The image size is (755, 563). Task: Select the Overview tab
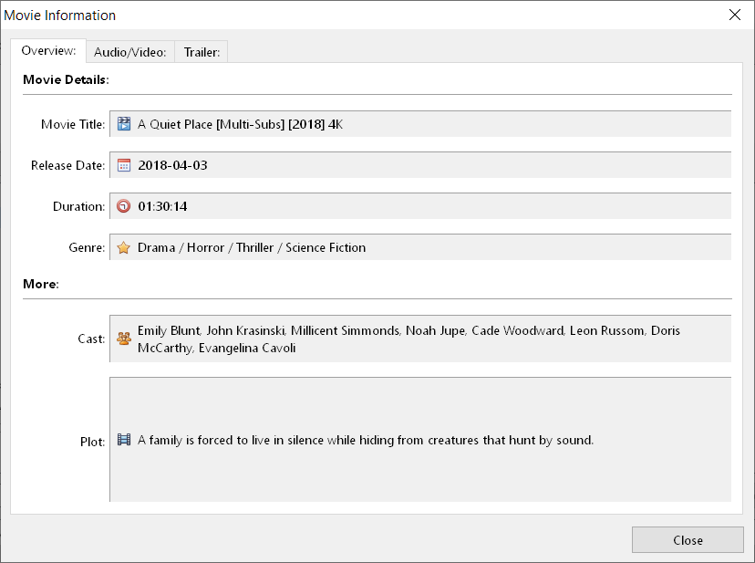(47, 51)
